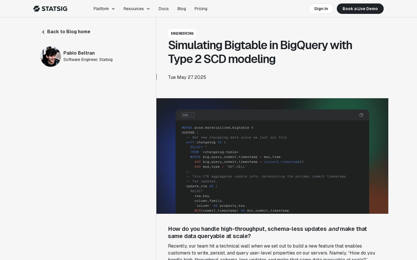Click Pablo Beltran's avatar photo

[51, 57]
